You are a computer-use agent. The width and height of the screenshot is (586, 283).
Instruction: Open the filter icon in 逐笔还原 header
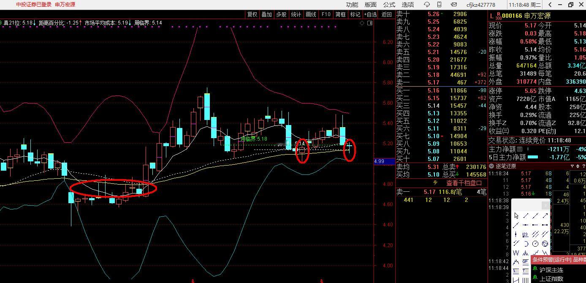[572, 166]
